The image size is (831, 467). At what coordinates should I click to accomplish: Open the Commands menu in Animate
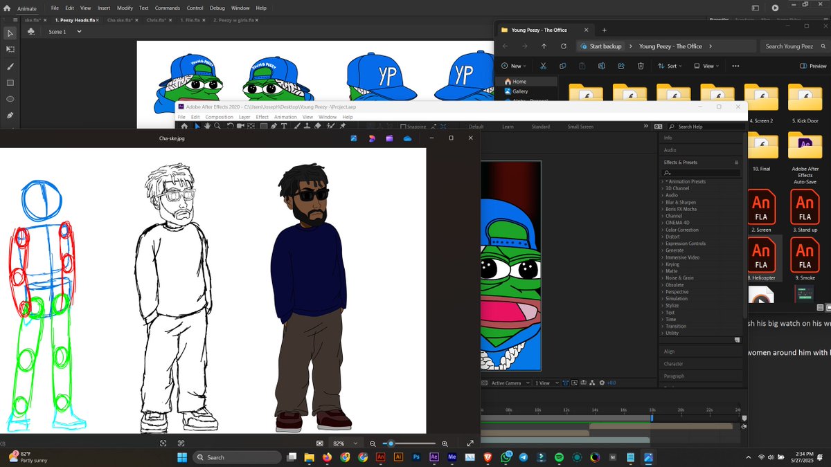(168, 8)
